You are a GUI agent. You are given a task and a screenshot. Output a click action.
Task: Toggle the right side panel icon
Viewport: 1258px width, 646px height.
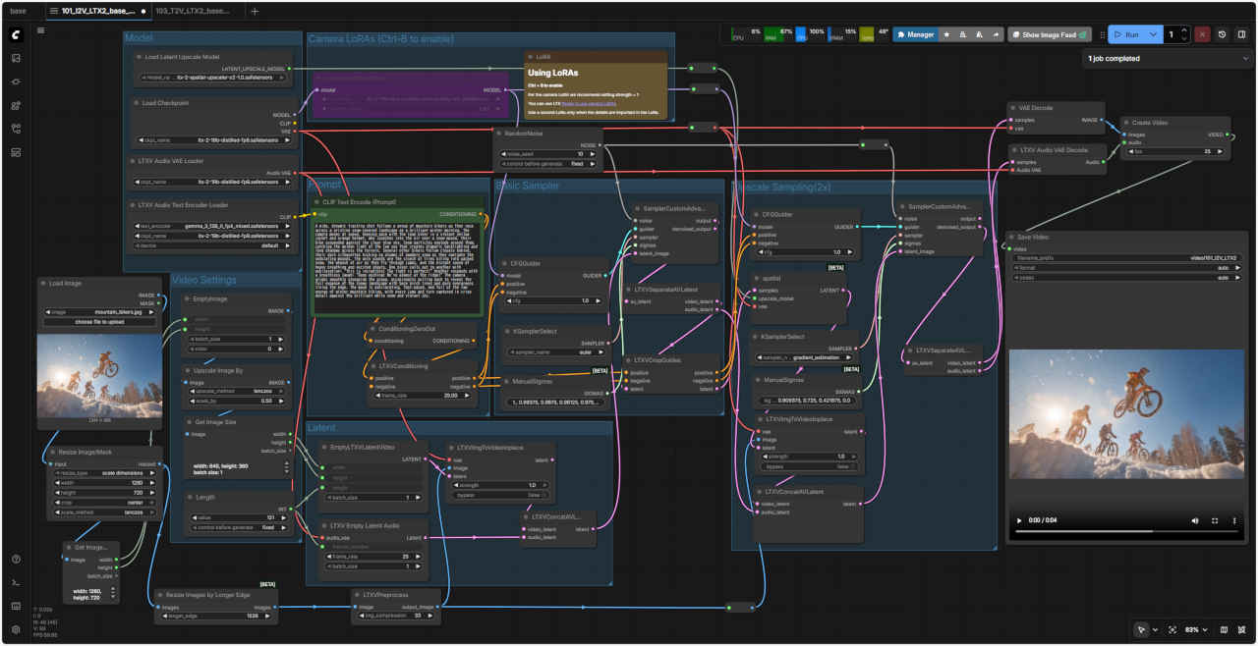coord(1241,34)
